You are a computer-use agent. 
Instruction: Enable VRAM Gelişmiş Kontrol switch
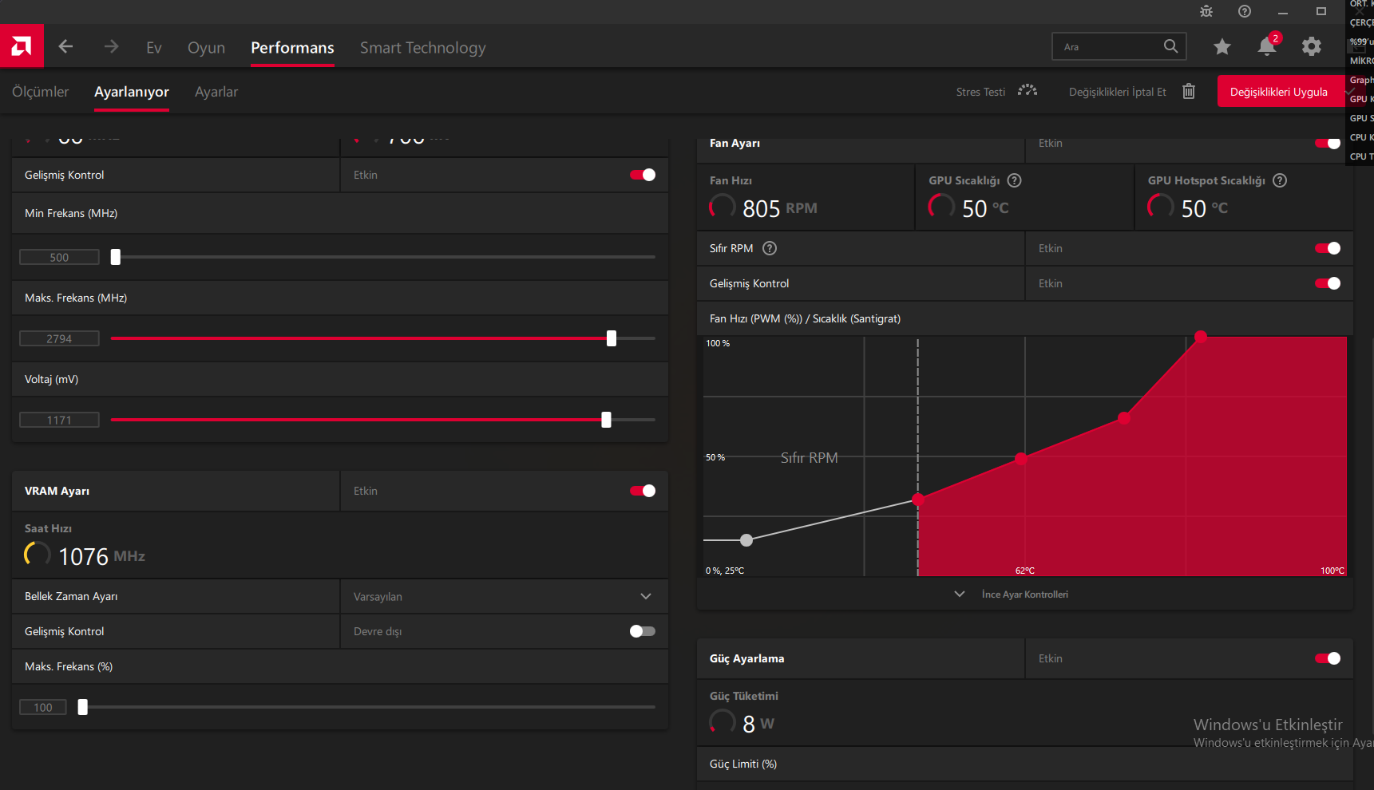643,631
